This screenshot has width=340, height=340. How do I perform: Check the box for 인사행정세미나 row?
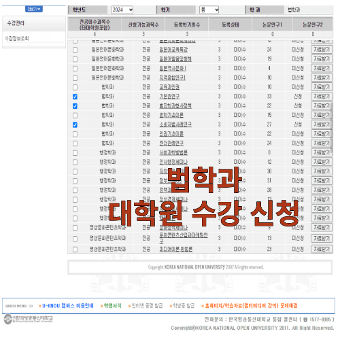(75, 162)
